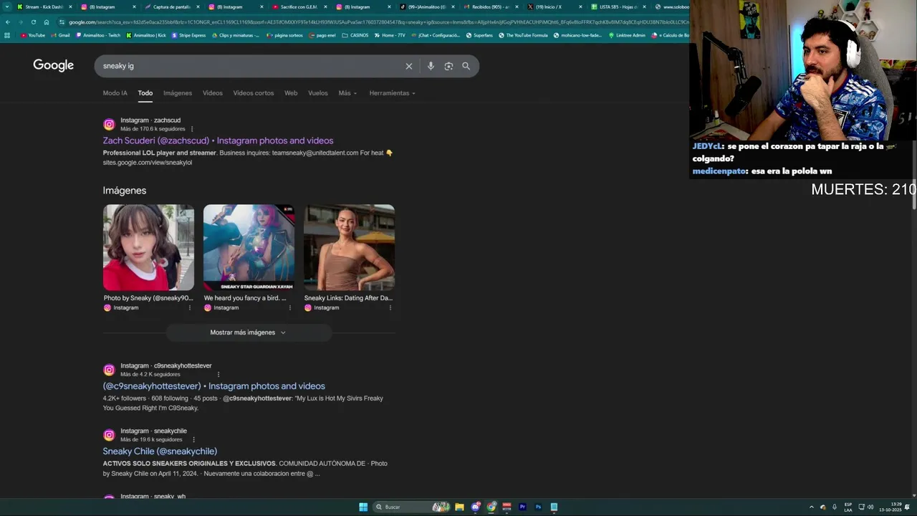Open the 'Linktree Admin' bookmark
The height and width of the screenshot is (516, 917).
(626, 35)
